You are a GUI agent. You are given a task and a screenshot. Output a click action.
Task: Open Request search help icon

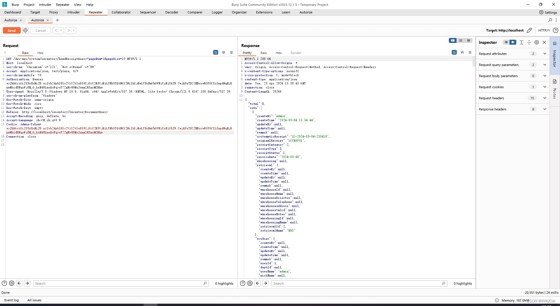pos(4,283)
